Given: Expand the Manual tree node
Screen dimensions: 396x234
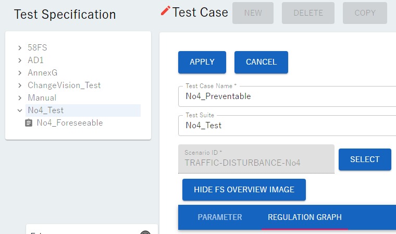Looking at the screenshot, I should coord(20,98).
